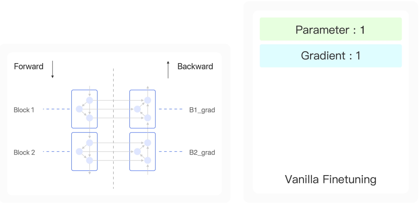
Task: Select the Block 2 label
Action: click(24, 152)
